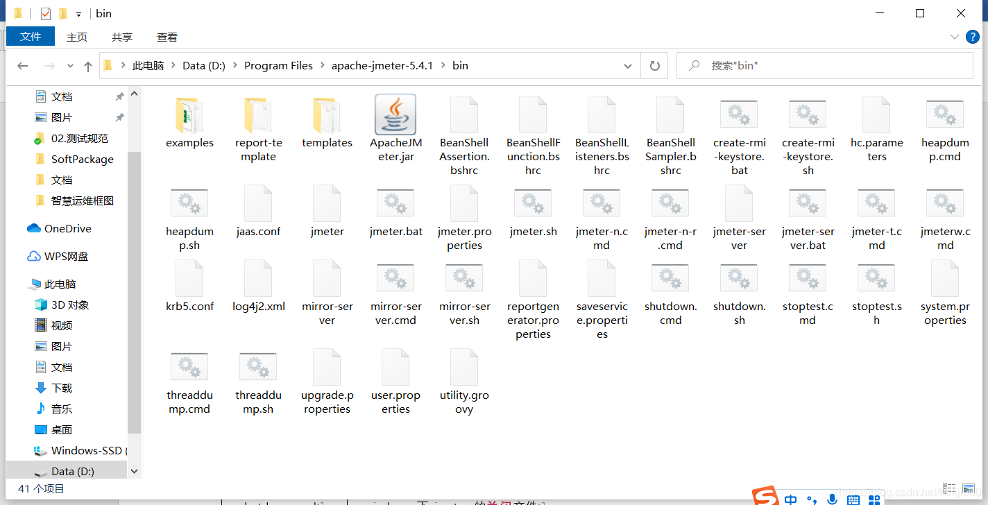Navigate to Program Files in address path
This screenshot has height=505, width=988.
pyautogui.click(x=278, y=66)
